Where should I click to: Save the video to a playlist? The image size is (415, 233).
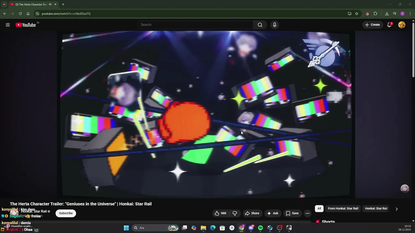coord(292,213)
